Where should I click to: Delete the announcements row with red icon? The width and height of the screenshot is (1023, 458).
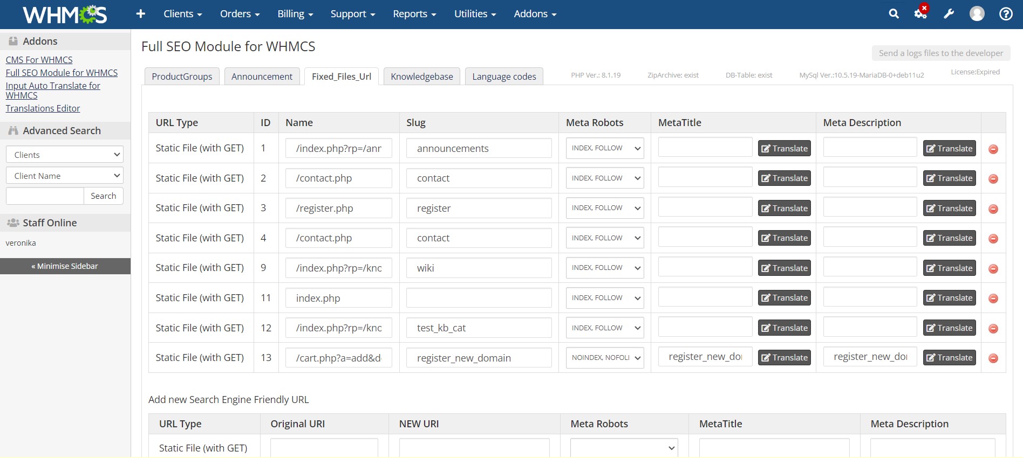tap(993, 149)
